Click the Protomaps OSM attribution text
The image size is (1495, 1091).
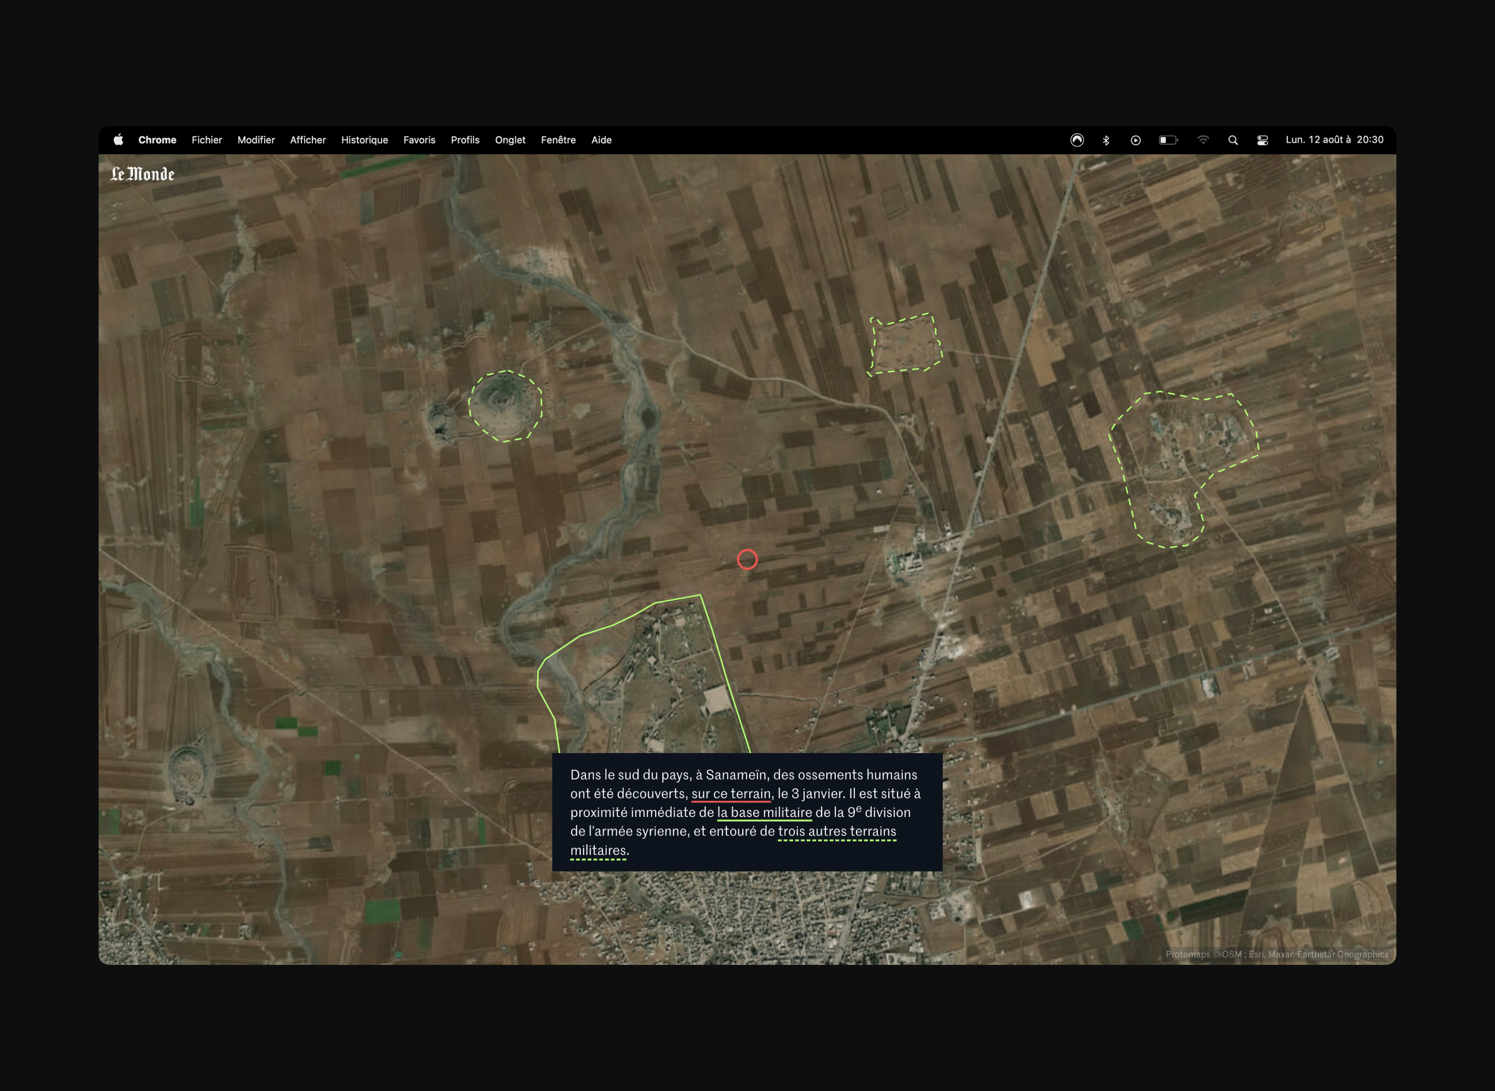pyautogui.click(x=1276, y=954)
